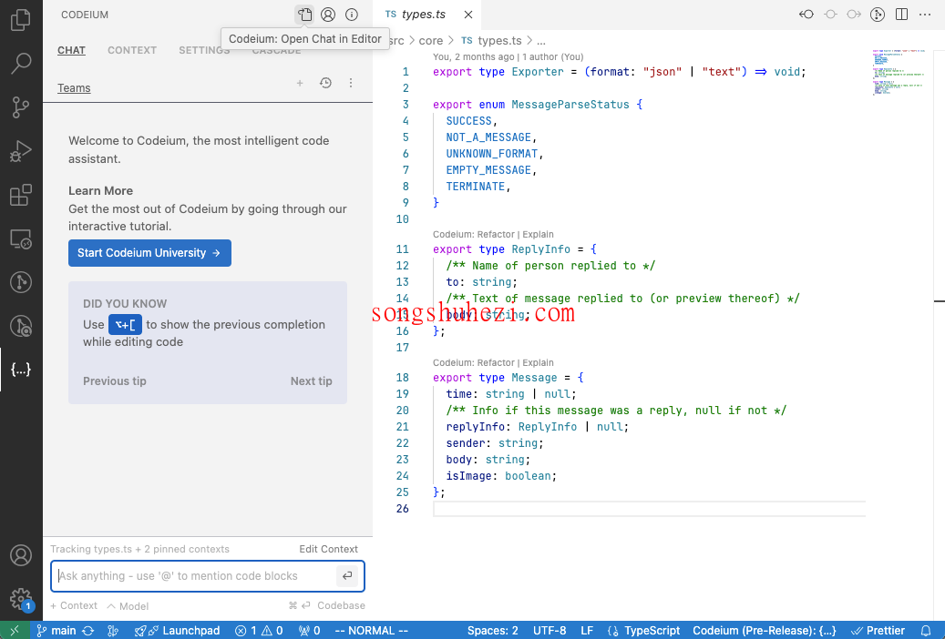The height and width of the screenshot is (639, 945).
Task: Split the editor right
Action: coord(901,15)
